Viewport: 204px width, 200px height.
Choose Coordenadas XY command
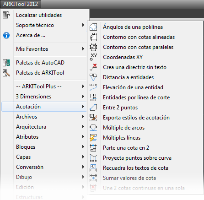pyautogui.click(x=123, y=57)
